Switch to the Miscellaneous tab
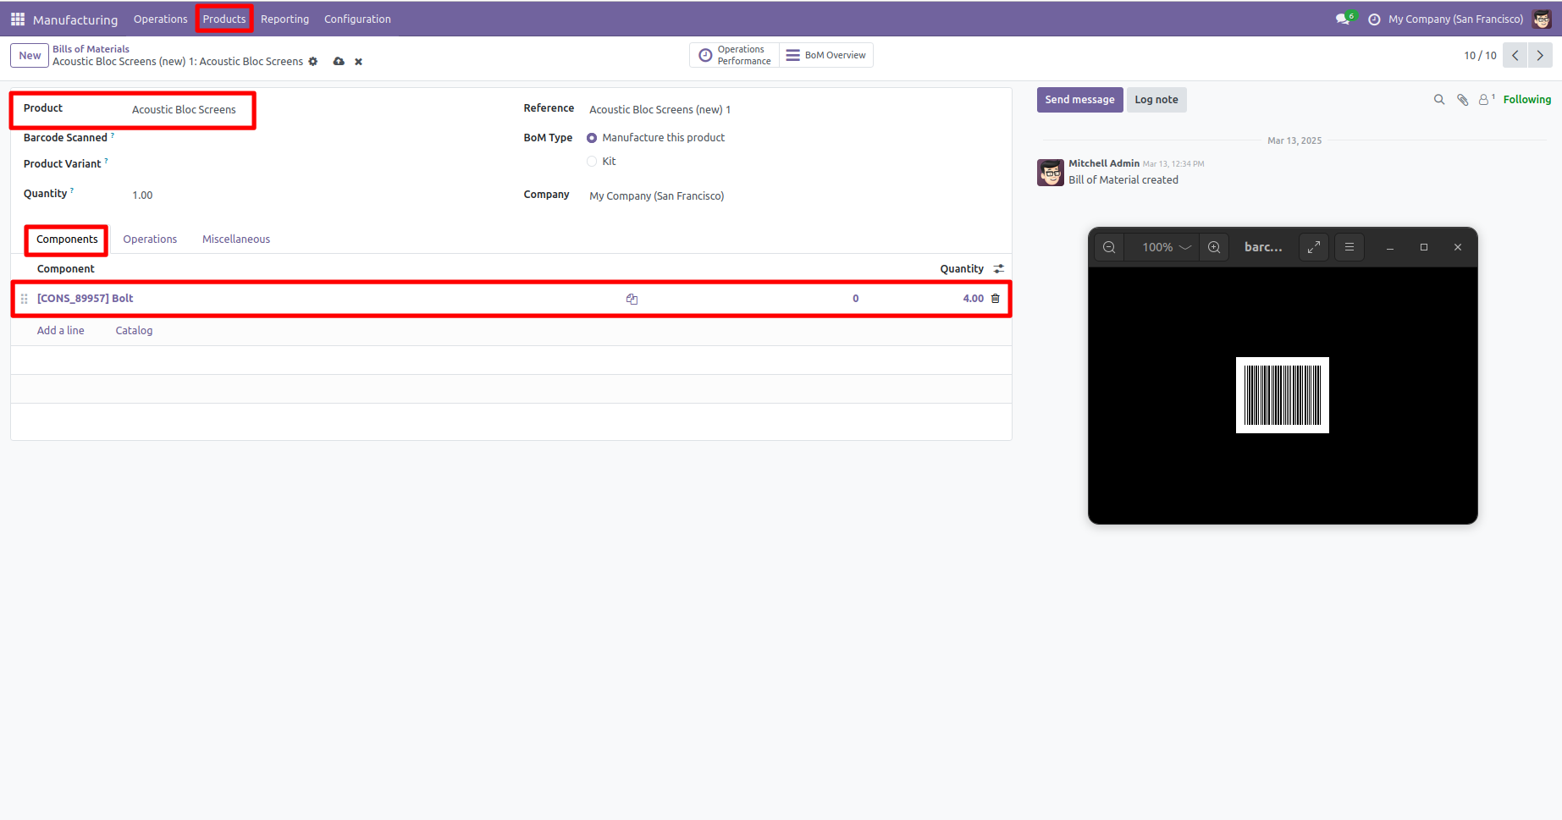This screenshot has width=1562, height=820. [x=236, y=239]
